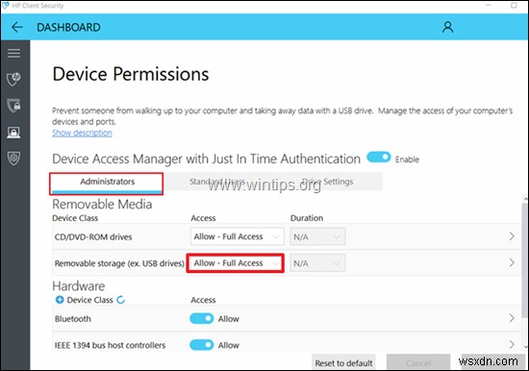Viewport: 529px width, 371px height.
Task: Click the Hardware section heading
Action: click(78, 286)
